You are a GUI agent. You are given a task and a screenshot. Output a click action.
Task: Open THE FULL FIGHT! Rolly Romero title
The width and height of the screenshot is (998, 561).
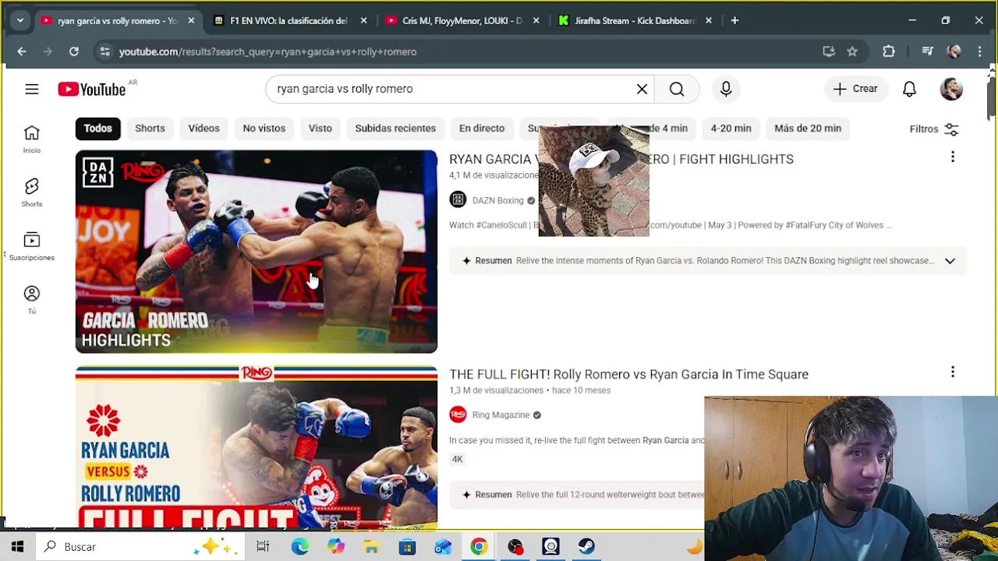(628, 374)
